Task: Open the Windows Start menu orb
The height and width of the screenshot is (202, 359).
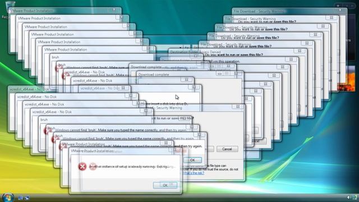Action: tap(8, 198)
